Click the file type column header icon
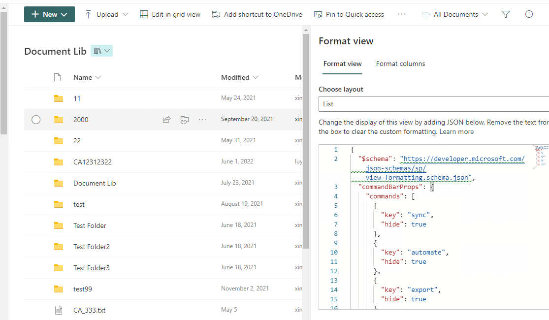Viewport: 549px width, 320px height. point(58,77)
